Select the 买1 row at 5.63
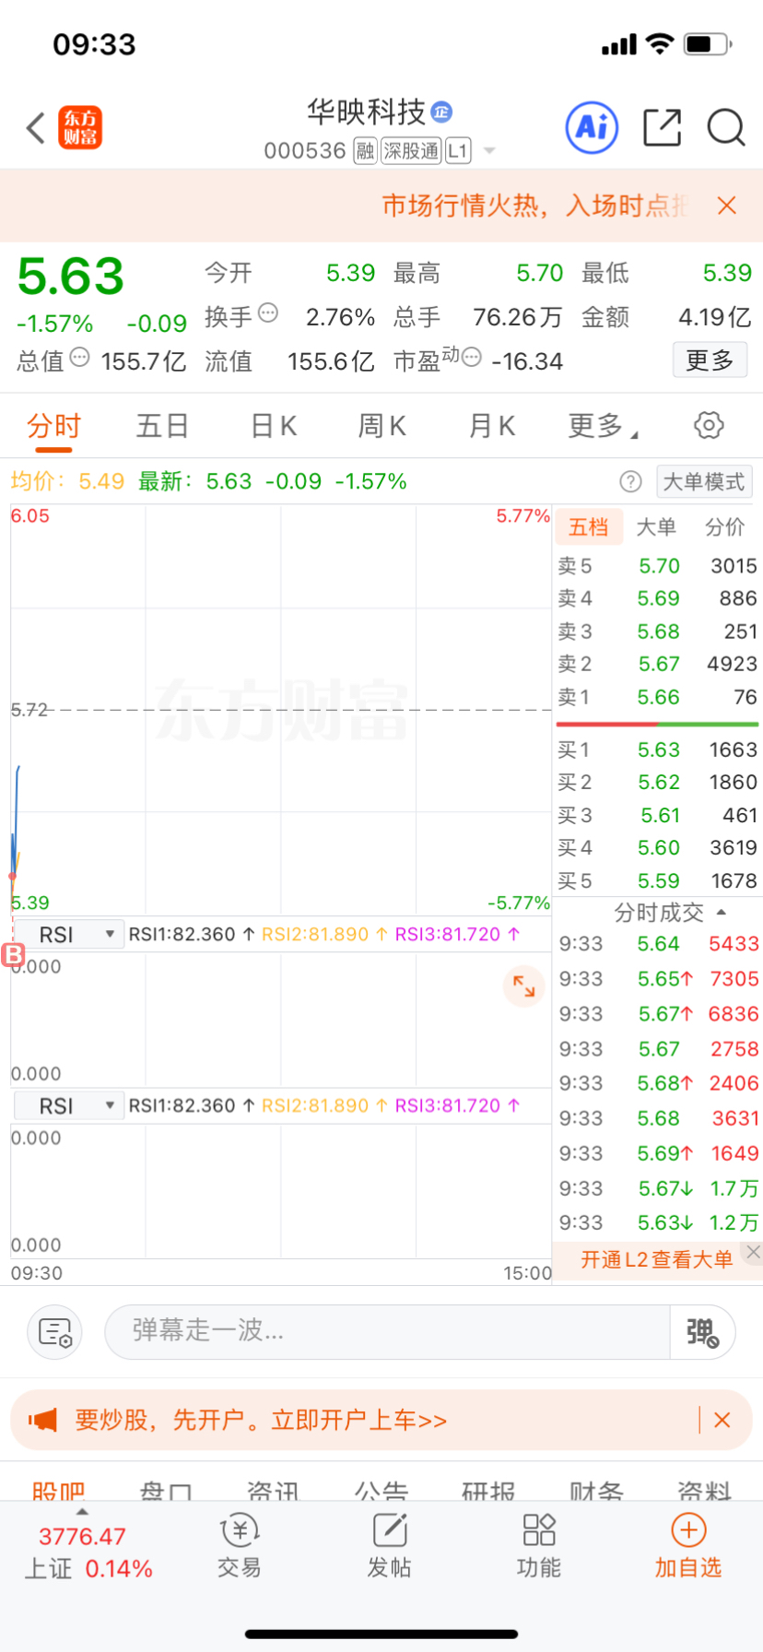 click(657, 749)
